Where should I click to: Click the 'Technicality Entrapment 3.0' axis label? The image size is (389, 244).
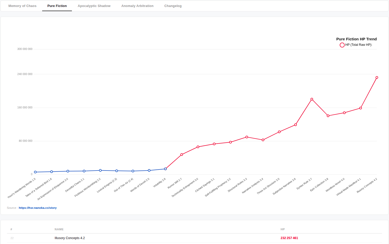(185, 188)
